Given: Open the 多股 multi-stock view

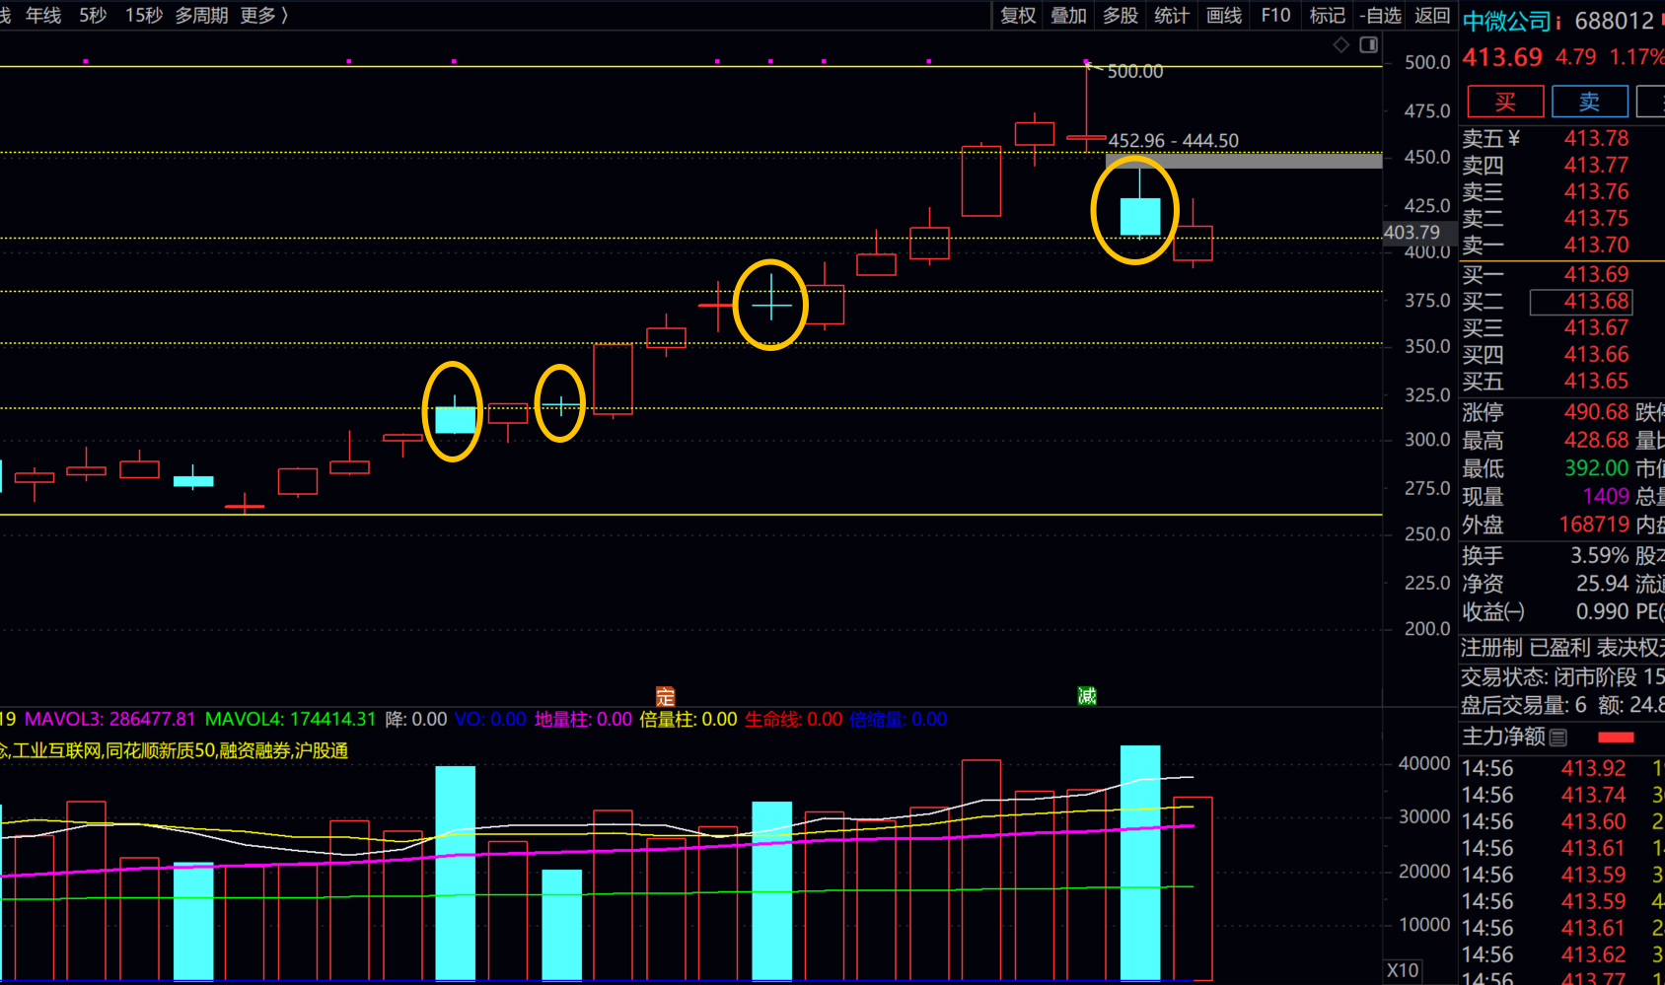Looking at the screenshot, I should [1121, 15].
